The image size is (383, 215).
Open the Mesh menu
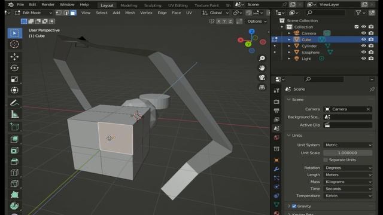130,13
